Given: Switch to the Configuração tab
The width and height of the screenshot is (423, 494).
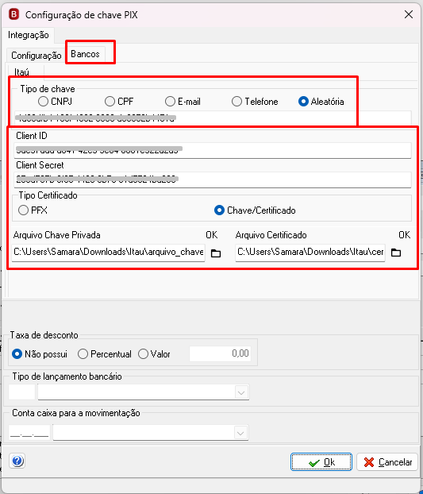Looking at the screenshot, I should pos(37,56).
